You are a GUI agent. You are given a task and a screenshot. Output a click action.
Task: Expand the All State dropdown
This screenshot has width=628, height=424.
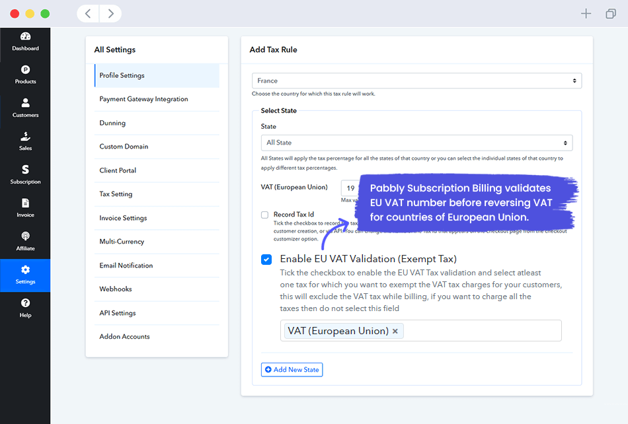[416, 143]
